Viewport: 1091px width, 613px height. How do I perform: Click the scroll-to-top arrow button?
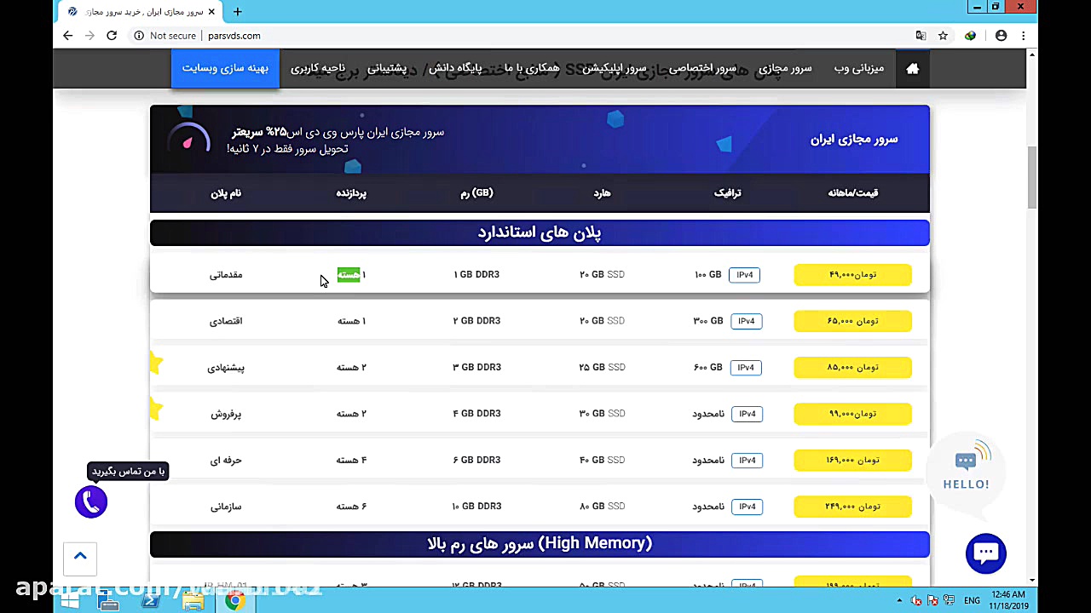[80, 556]
